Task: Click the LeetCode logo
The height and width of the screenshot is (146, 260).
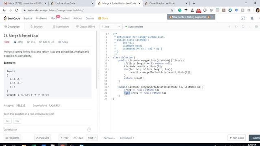Action: pos(12,18)
